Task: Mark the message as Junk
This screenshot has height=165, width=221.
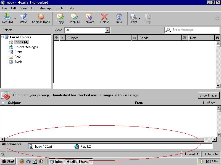Action: pyautogui.click(x=119, y=18)
